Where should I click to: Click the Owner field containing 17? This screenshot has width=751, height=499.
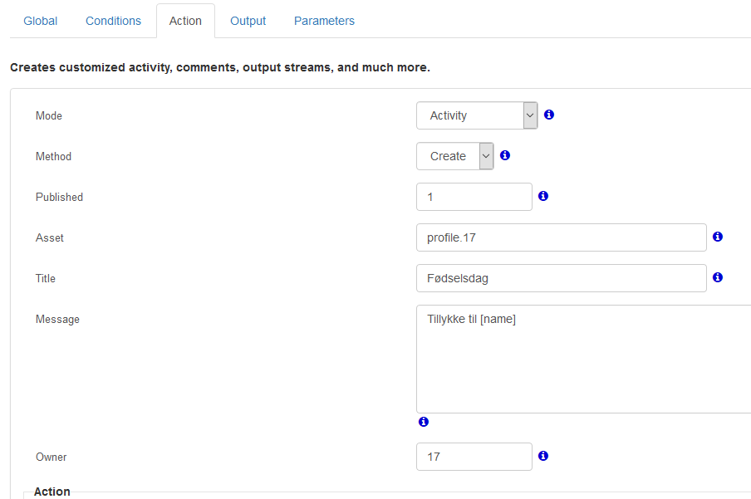click(x=474, y=457)
